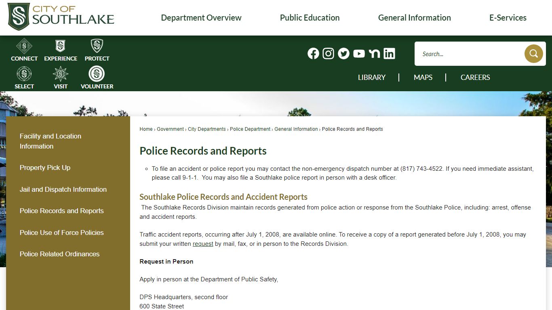The image size is (552, 310).
Task: Go to Police Department breadcrumb
Action: coord(250,129)
